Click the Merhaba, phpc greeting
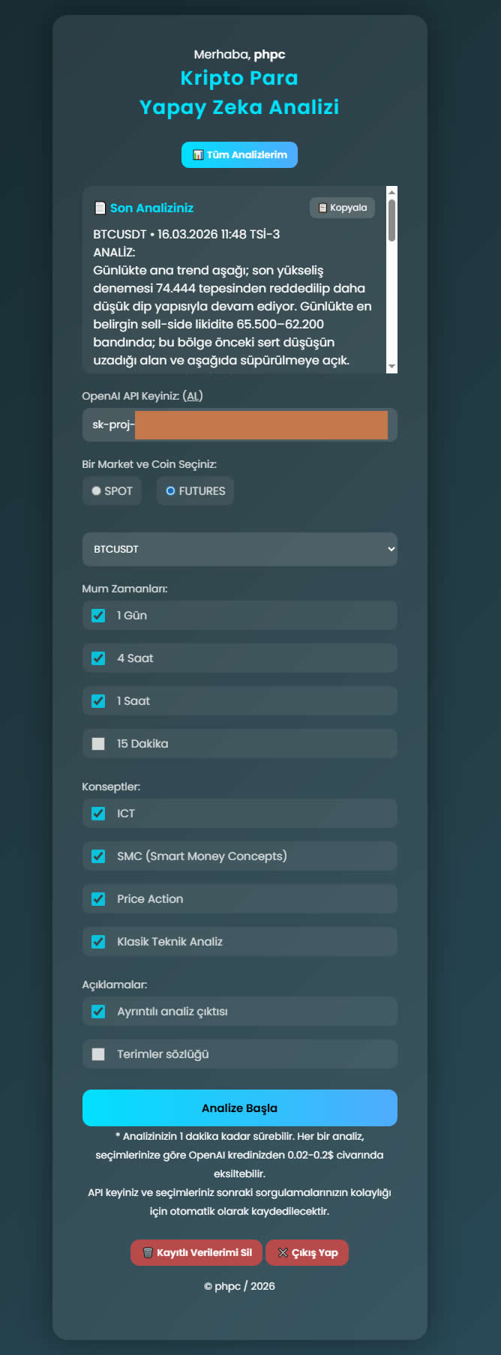The height and width of the screenshot is (1355, 501). point(239,54)
